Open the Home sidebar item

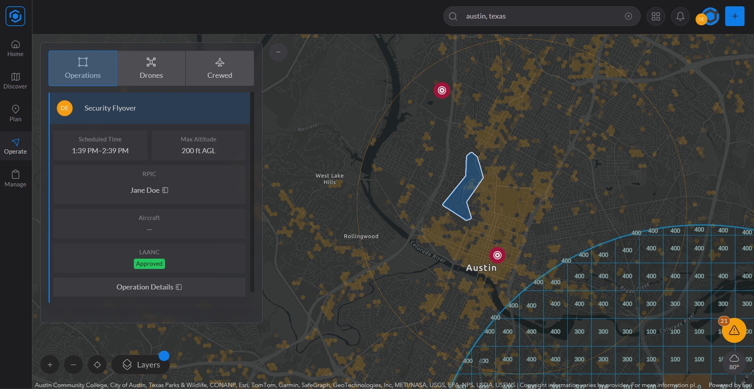coord(15,49)
